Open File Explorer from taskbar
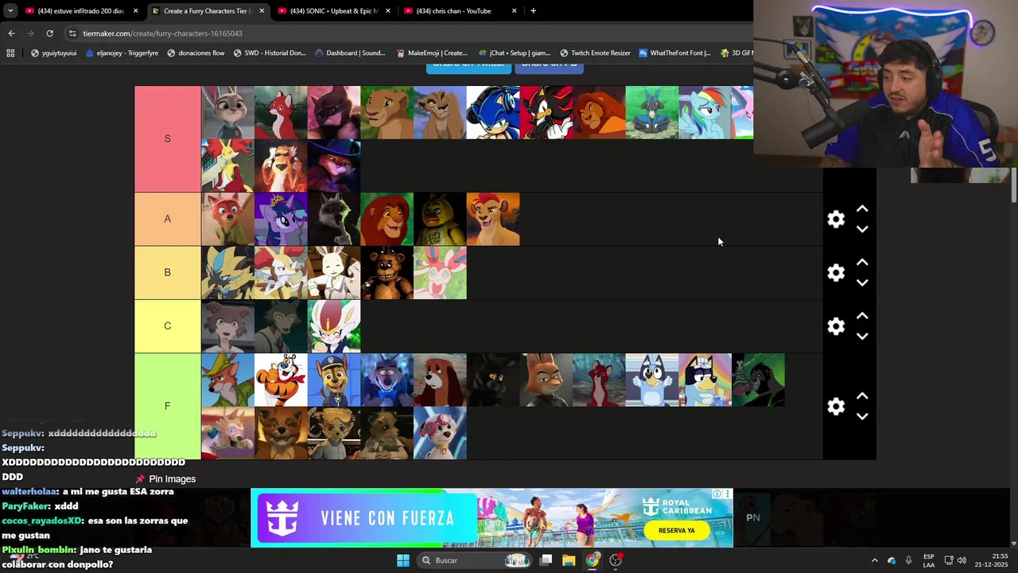The height and width of the screenshot is (573, 1018). [x=569, y=560]
